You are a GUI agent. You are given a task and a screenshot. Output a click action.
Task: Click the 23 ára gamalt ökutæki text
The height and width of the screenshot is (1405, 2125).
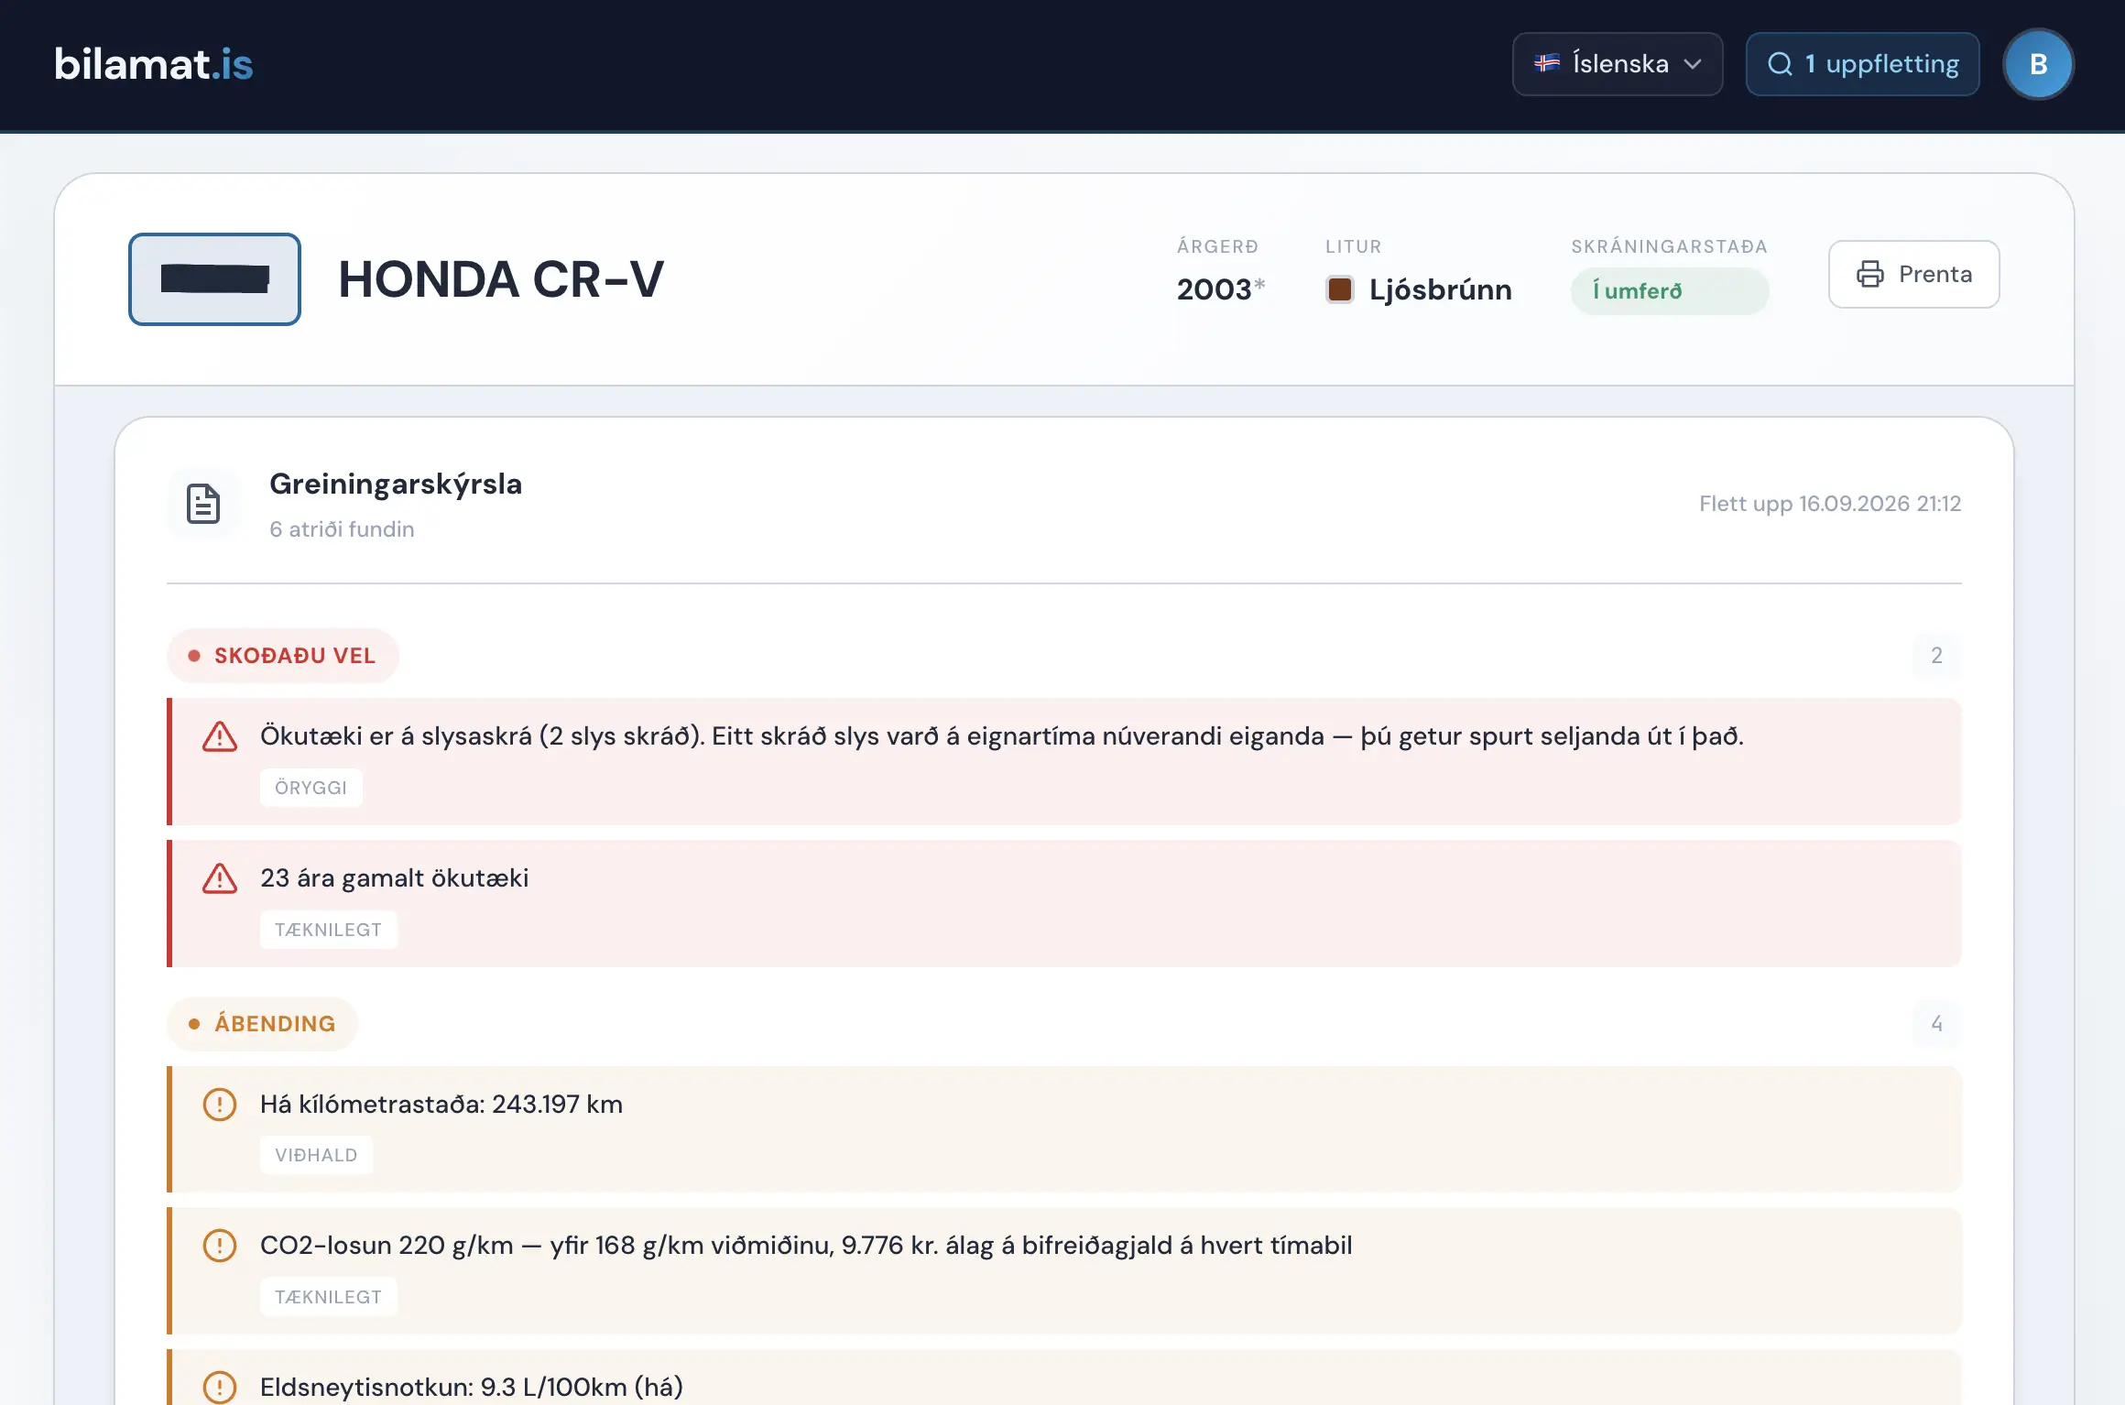(x=395, y=878)
